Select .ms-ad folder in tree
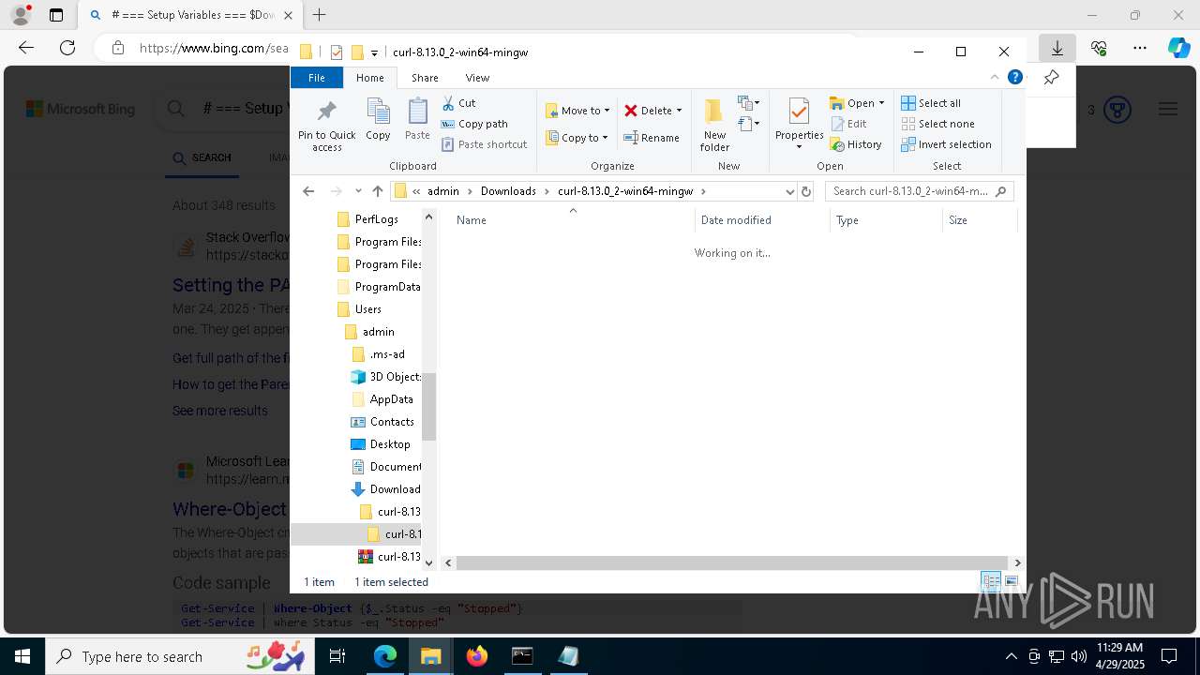The height and width of the screenshot is (675, 1200). point(378,354)
